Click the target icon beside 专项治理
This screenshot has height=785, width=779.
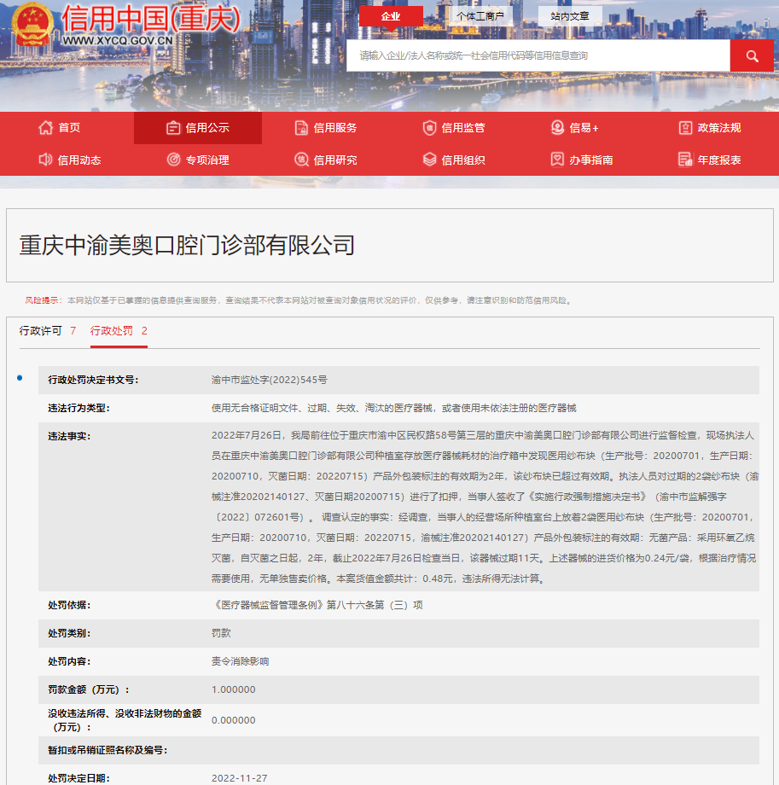pyautogui.click(x=173, y=160)
